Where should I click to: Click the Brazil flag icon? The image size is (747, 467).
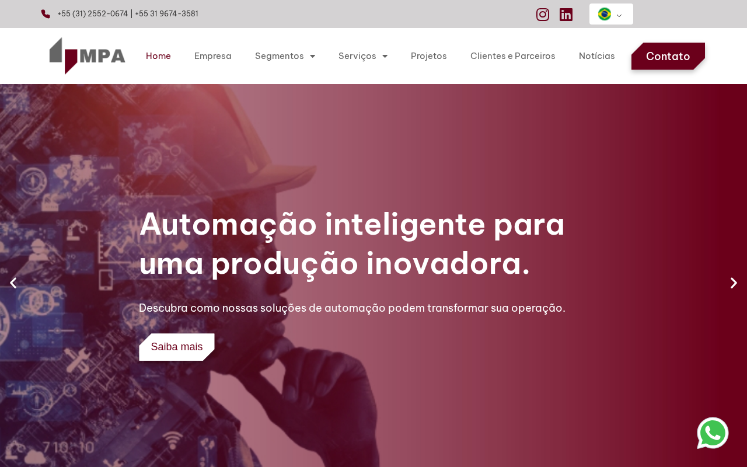[x=605, y=14]
